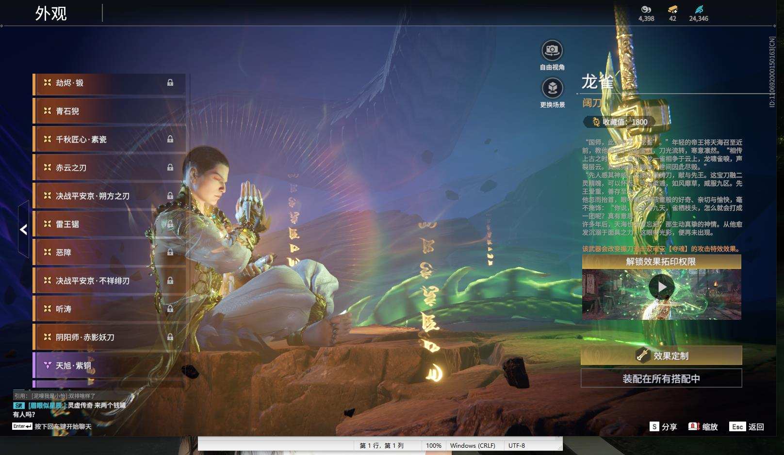Click the lock icon on 赤云之刃
This screenshot has width=784, height=455.
[x=170, y=167]
